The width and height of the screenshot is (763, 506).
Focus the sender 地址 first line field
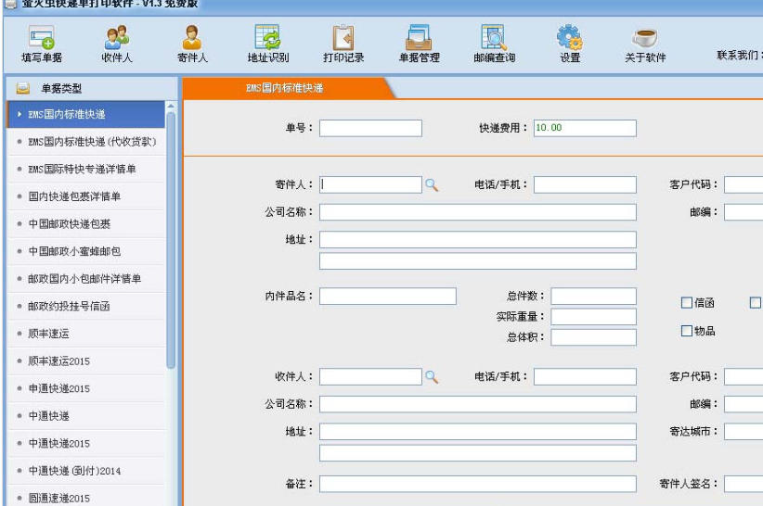click(x=478, y=240)
